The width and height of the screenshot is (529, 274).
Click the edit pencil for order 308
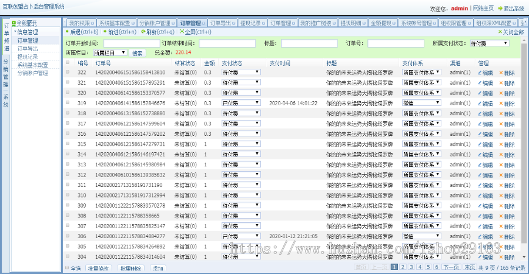(x=480, y=216)
